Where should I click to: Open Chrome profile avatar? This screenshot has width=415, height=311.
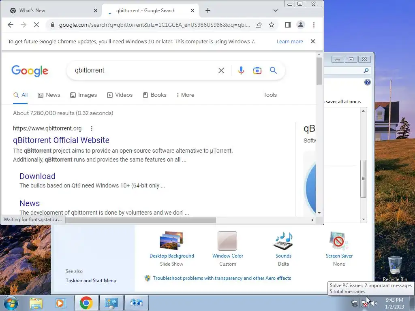[x=301, y=25]
